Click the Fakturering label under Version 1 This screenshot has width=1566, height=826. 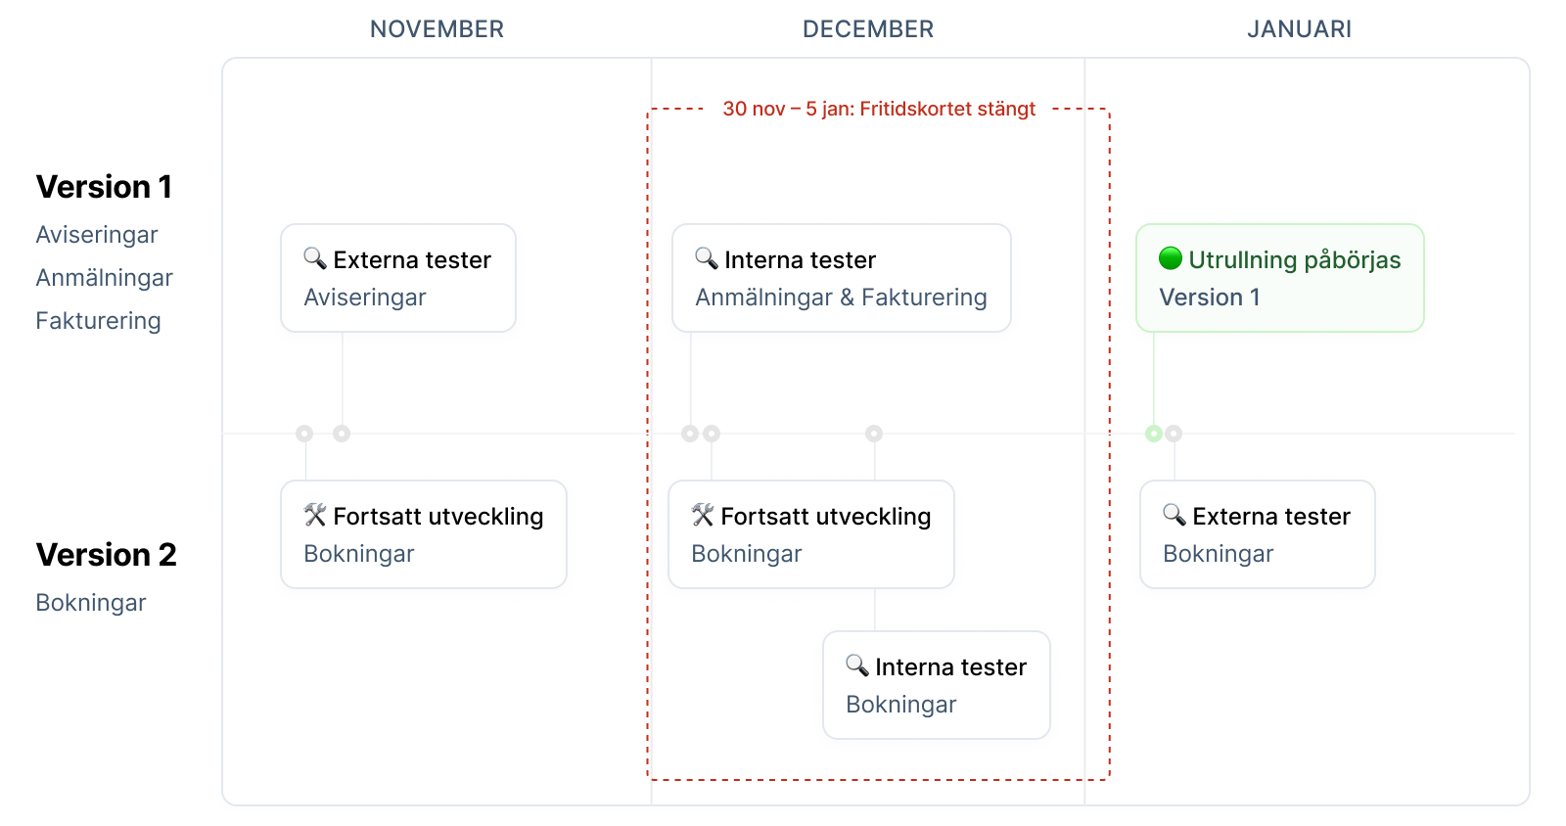coord(98,321)
